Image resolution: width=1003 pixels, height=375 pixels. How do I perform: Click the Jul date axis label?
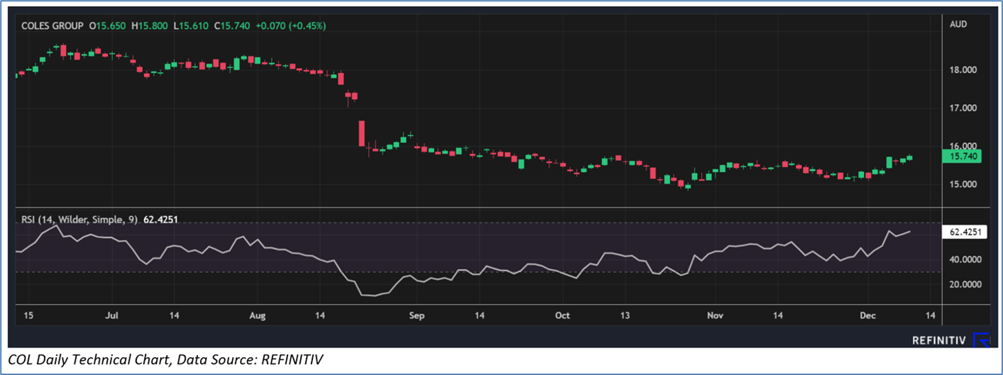click(x=112, y=315)
